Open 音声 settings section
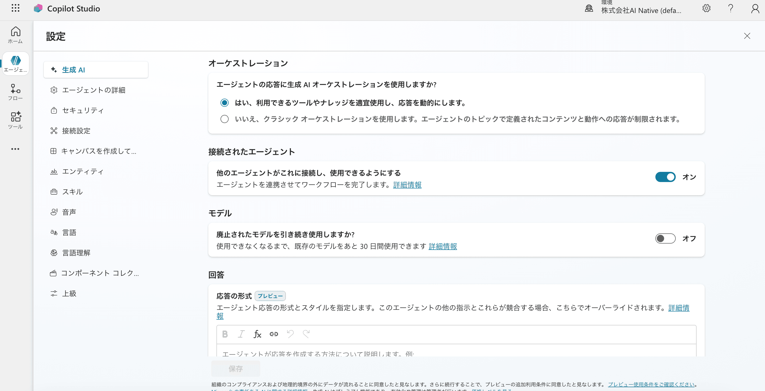Viewport: 765px width, 391px height. (96, 212)
